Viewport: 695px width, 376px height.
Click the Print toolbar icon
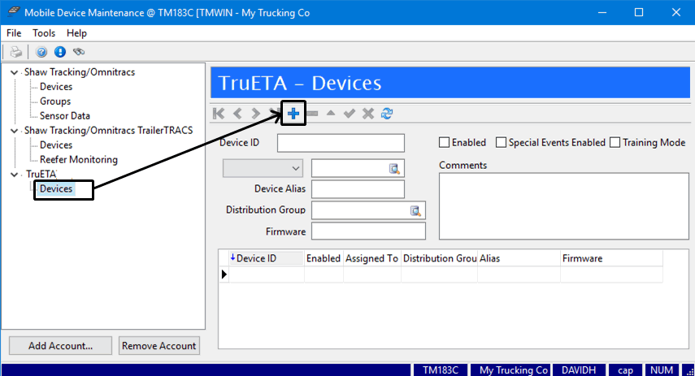(16, 52)
